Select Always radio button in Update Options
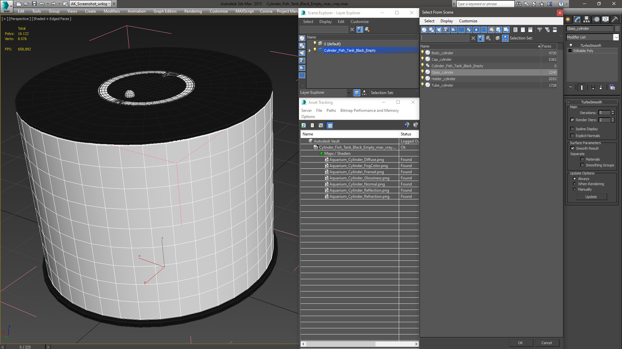This screenshot has height=349, width=622. pyautogui.click(x=575, y=179)
